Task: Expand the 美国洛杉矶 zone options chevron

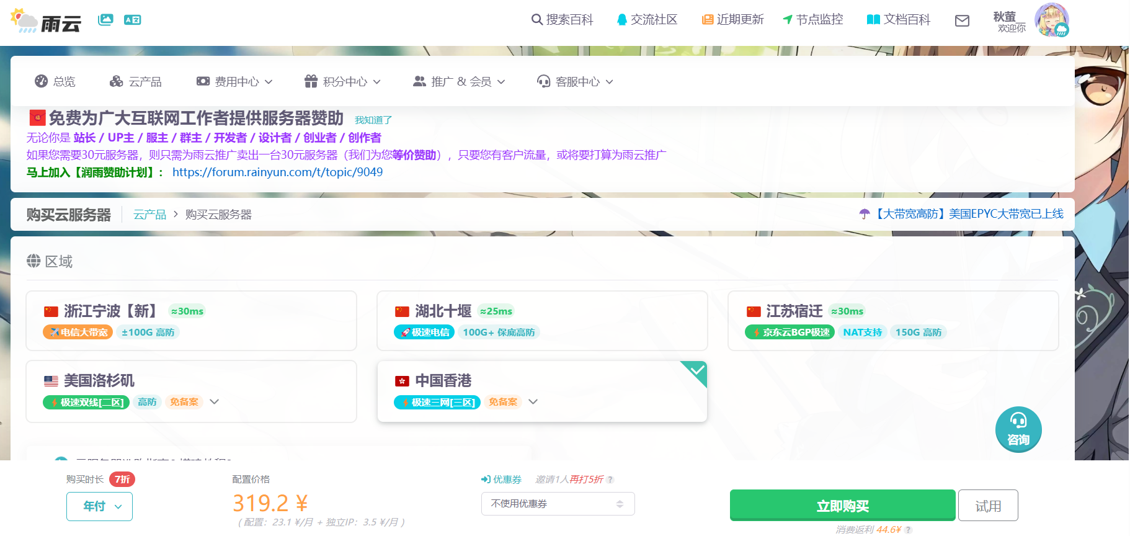Action: tap(215, 402)
